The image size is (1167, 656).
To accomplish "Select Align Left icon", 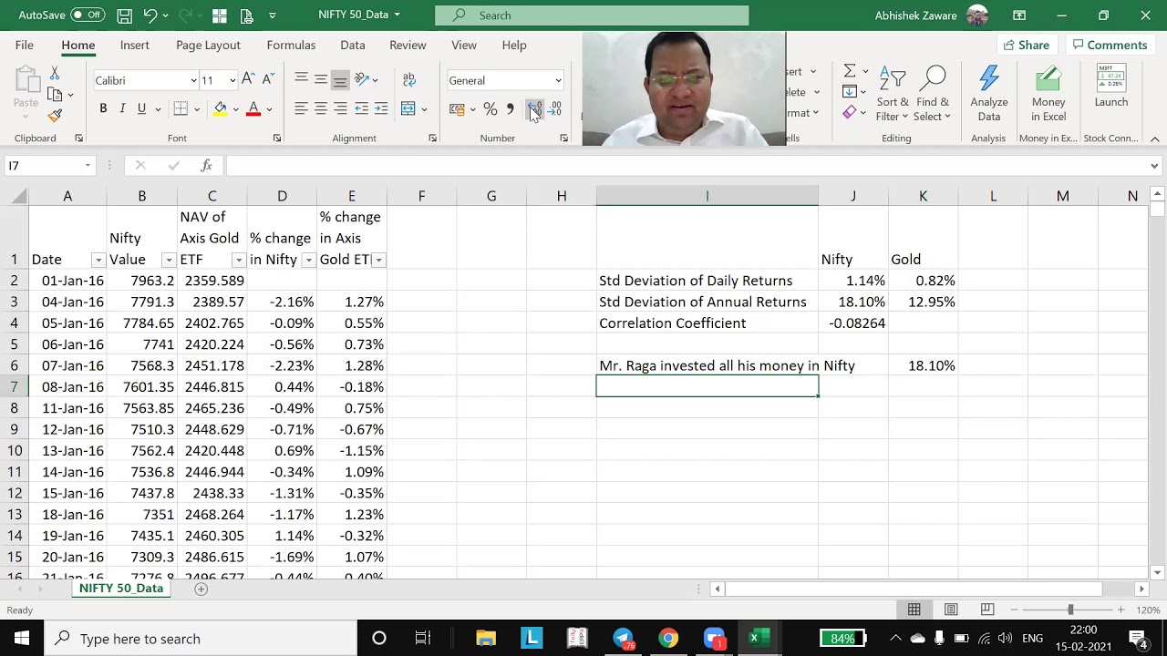I will click(301, 108).
